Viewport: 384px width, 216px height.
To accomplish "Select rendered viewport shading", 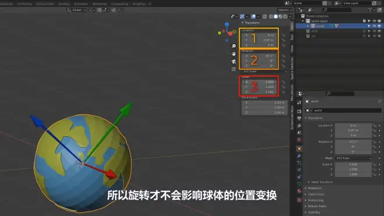I will coord(286,16).
